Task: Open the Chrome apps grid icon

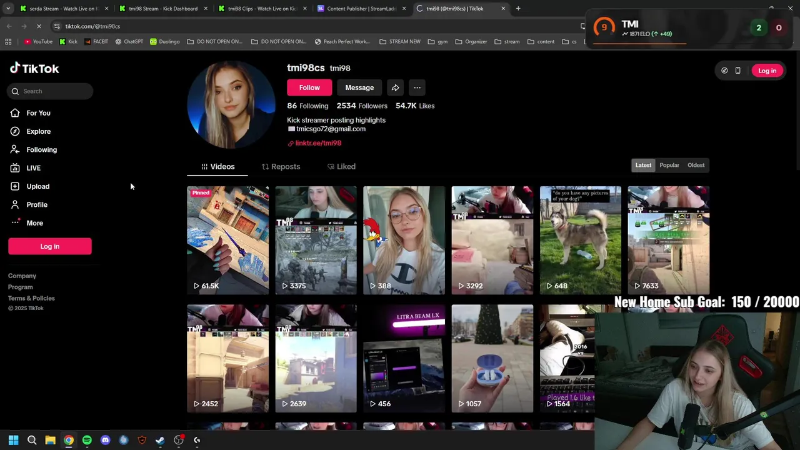Action: tap(8, 42)
